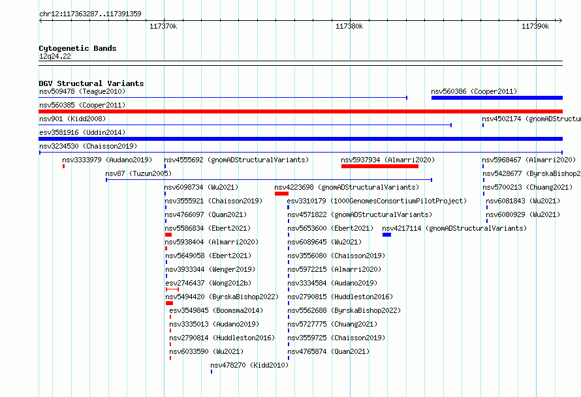This screenshot has width=581, height=397.
Task: Select the nsv5494420 red variant bar
Action: coord(169,303)
